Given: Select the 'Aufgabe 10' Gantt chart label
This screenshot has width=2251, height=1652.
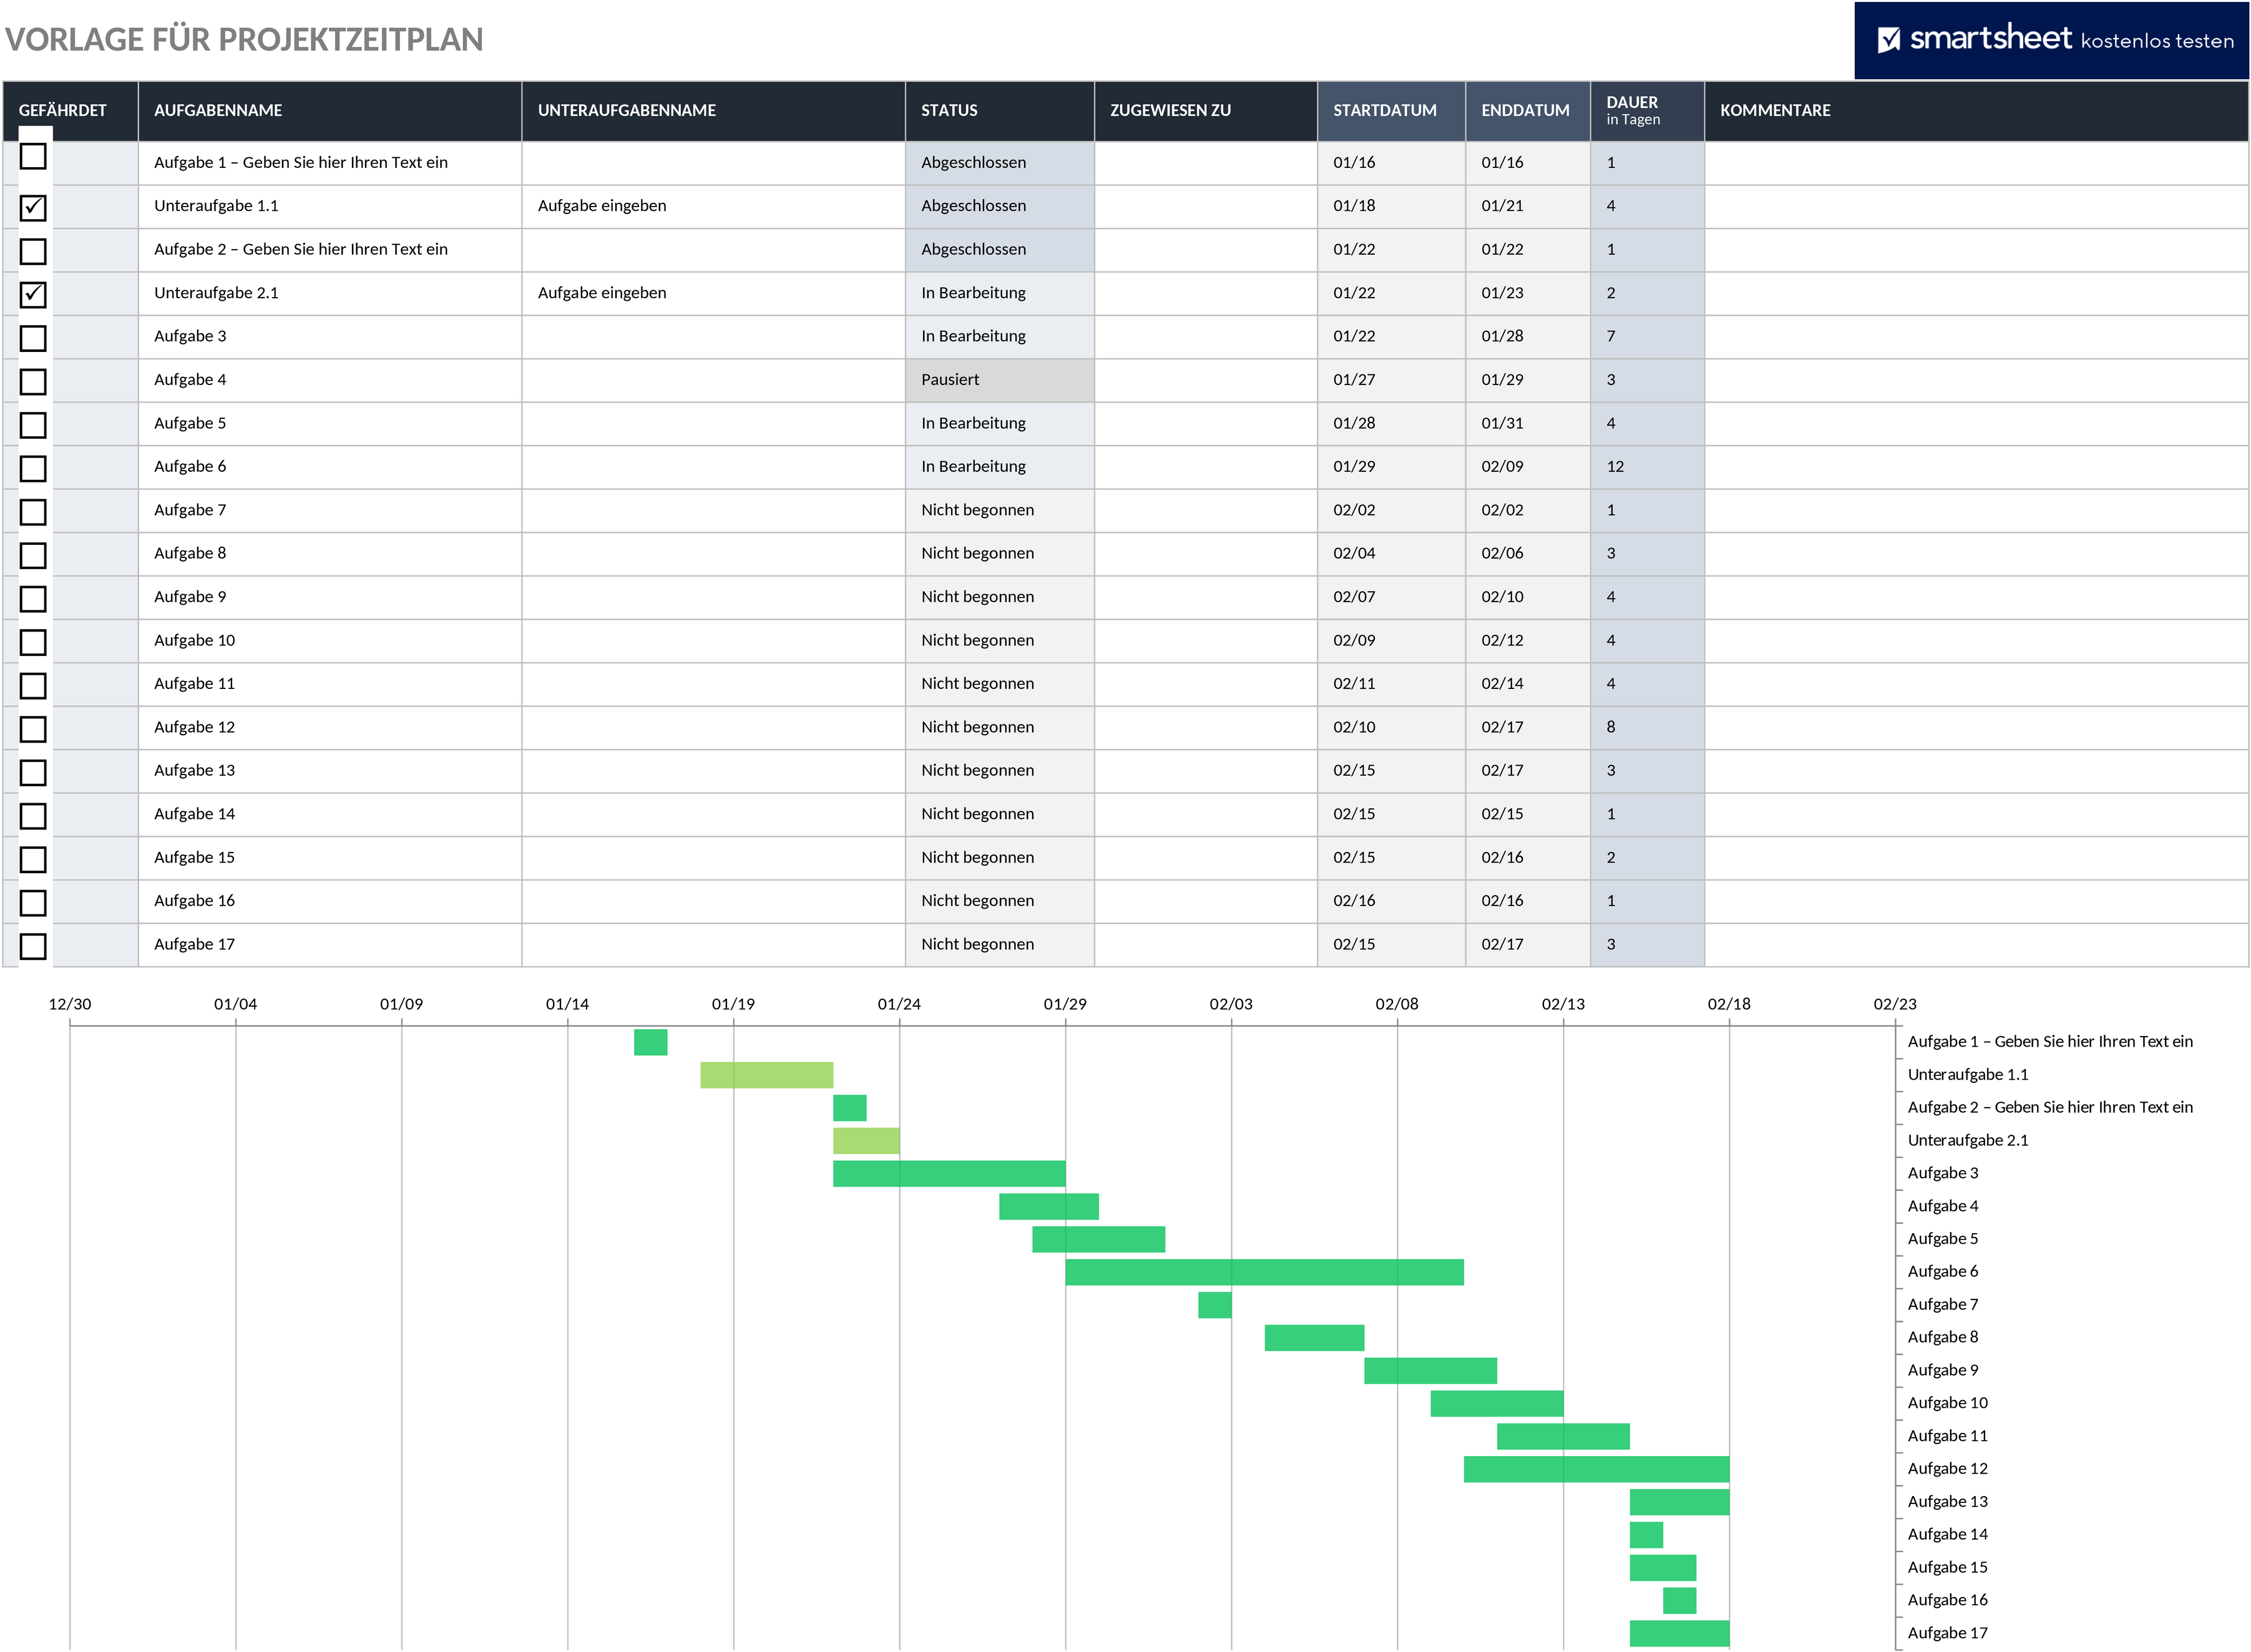Looking at the screenshot, I should click(1948, 1403).
